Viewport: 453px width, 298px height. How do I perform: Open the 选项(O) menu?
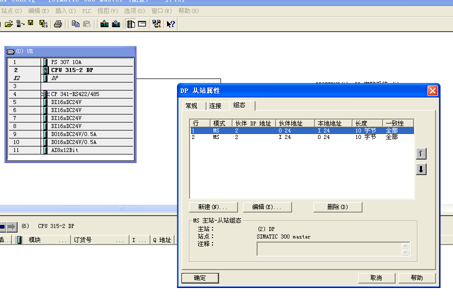click(134, 11)
